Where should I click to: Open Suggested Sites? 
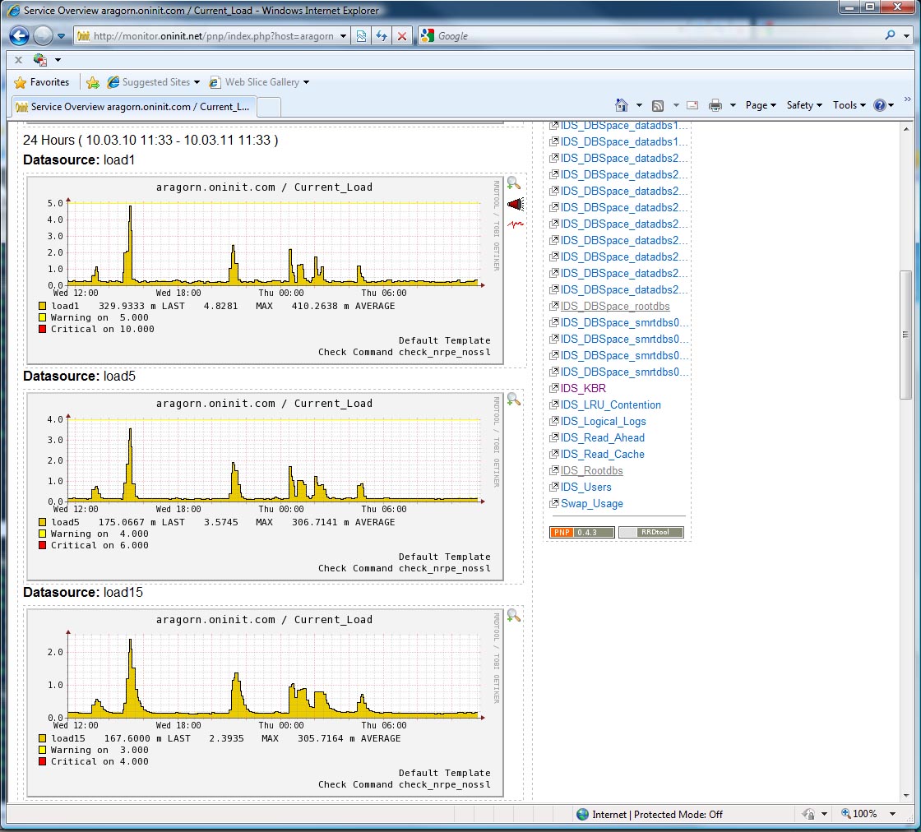(149, 82)
